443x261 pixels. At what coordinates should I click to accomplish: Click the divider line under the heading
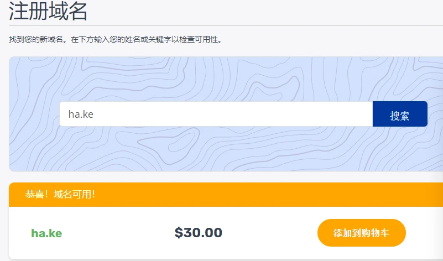(221, 25)
